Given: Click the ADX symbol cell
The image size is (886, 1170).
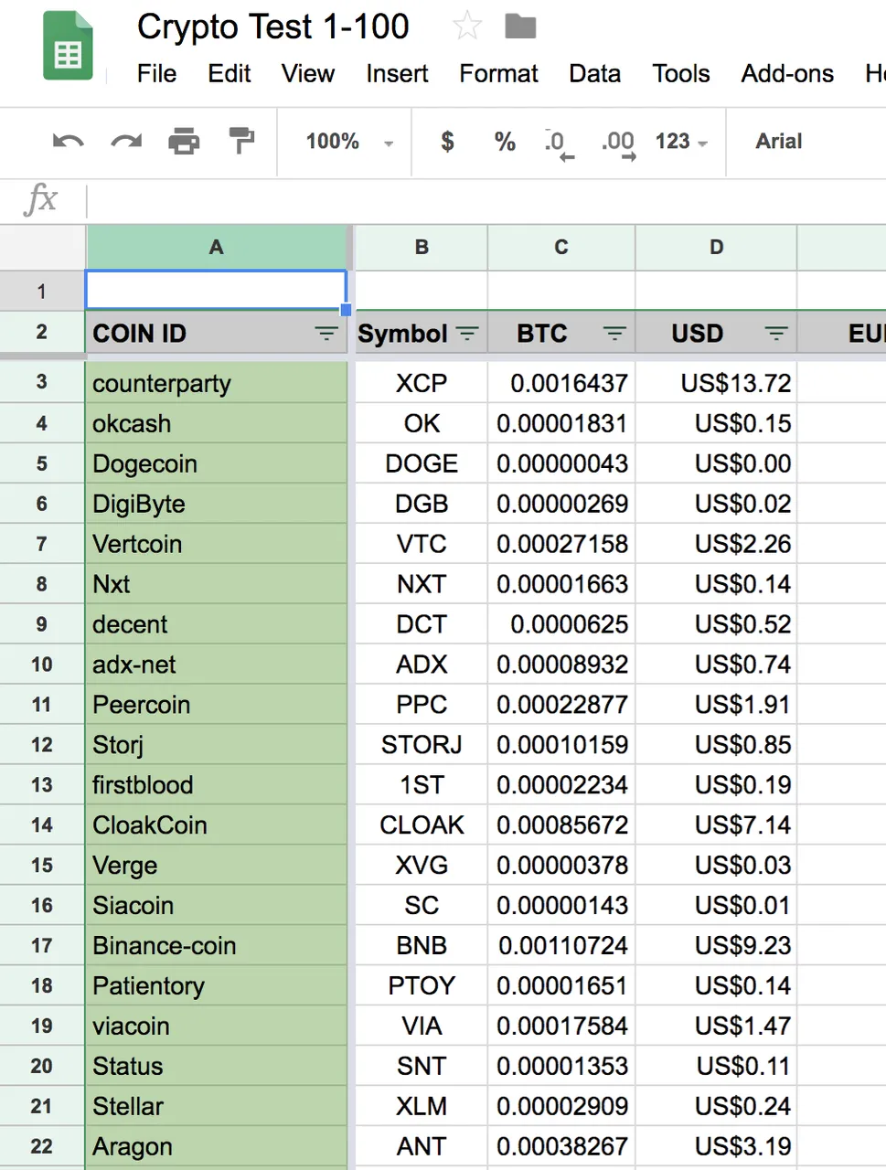Looking at the screenshot, I should click(422, 665).
